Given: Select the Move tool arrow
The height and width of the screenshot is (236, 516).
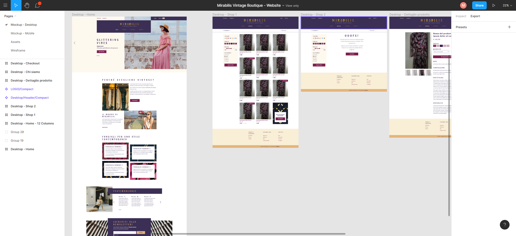Looking at the screenshot, I should point(16,5).
